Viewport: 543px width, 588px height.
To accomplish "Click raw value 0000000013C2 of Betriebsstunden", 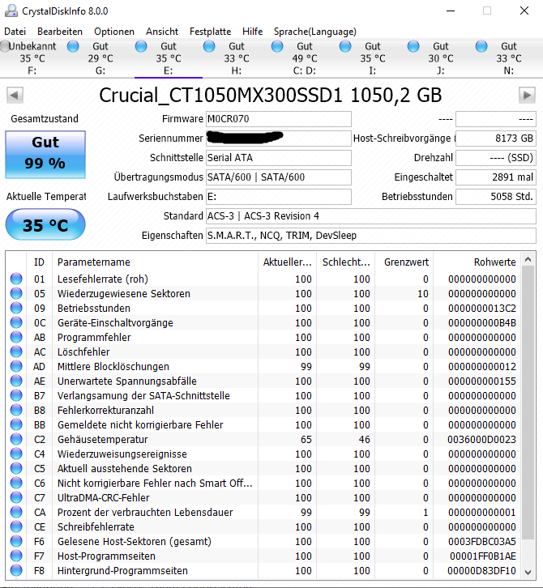I will click(x=482, y=309).
